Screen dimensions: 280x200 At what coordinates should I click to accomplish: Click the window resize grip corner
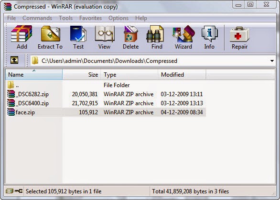pos(274,193)
